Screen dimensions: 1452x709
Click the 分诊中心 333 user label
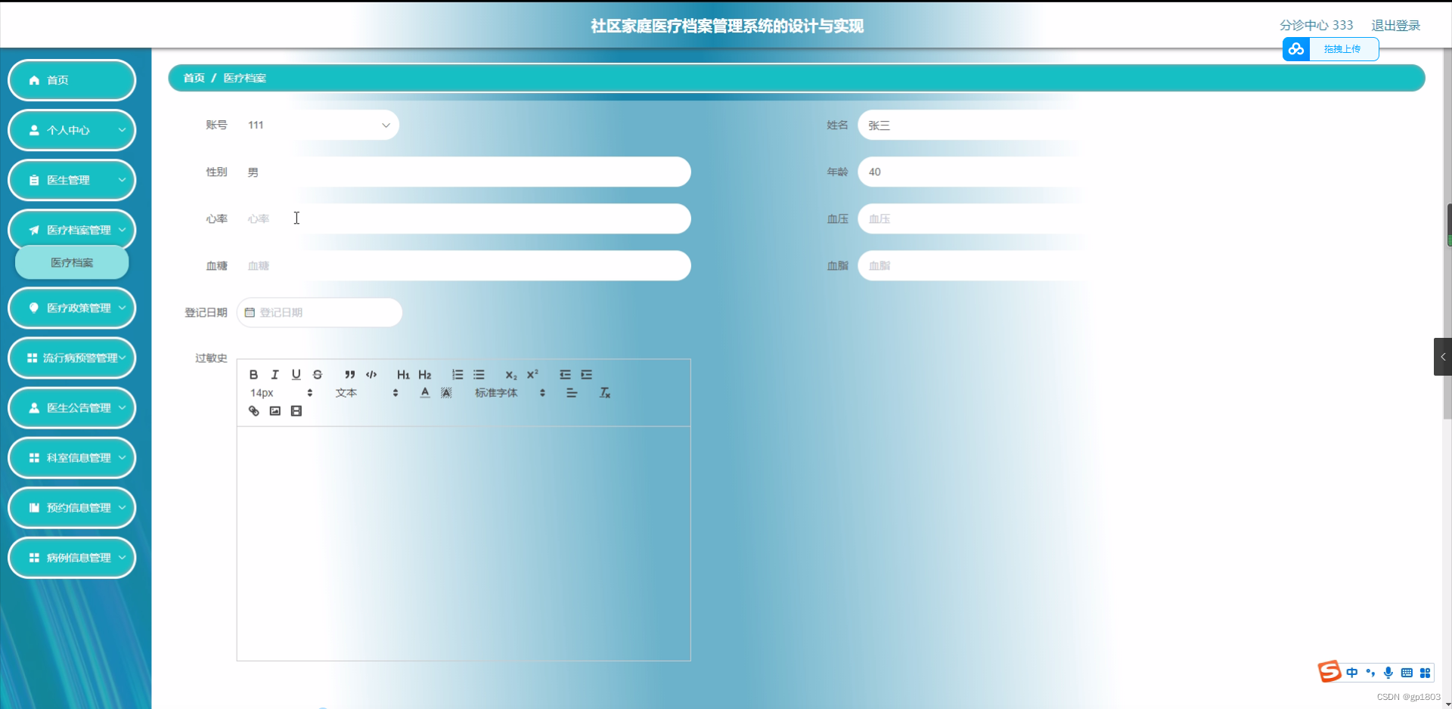point(1316,25)
